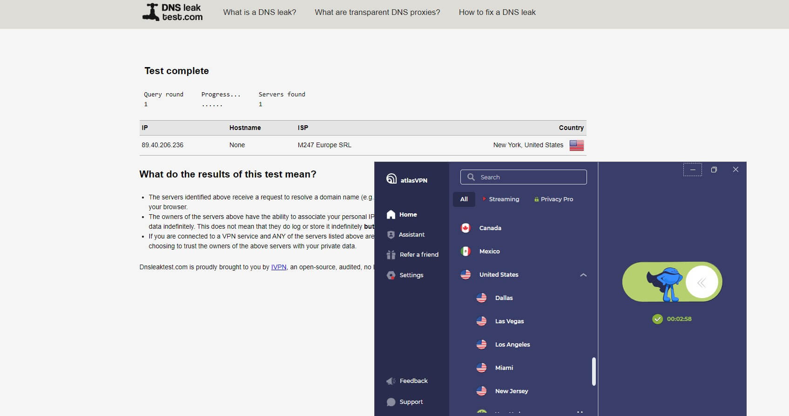Minimize the atlasVPN window

pos(692,170)
